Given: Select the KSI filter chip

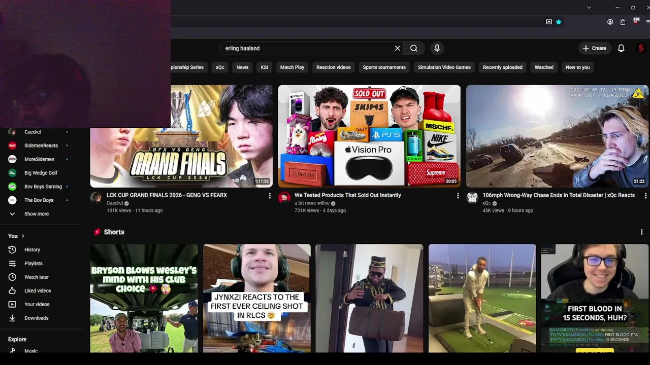Looking at the screenshot, I should point(264,67).
